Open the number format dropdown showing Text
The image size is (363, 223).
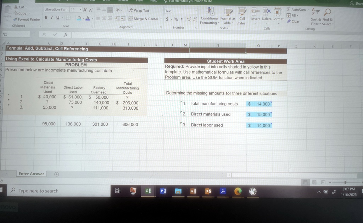[196, 11]
